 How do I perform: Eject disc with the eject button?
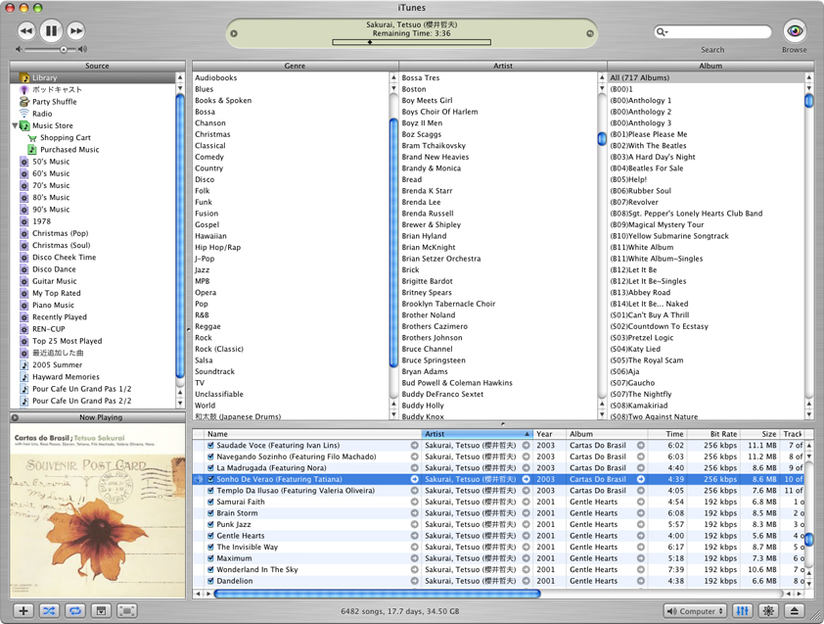(x=794, y=611)
